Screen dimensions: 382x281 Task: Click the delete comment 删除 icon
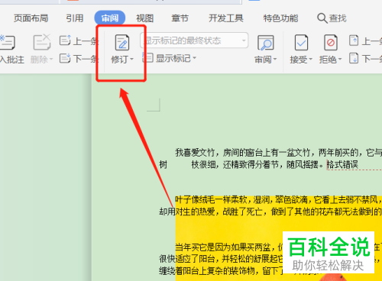pos(42,42)
